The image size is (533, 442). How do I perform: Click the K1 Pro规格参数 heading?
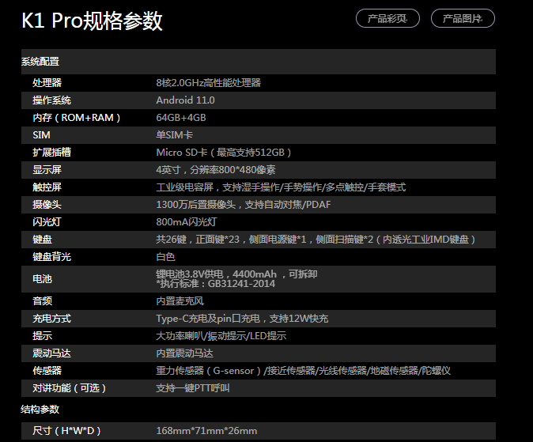(x=92, y=21)
